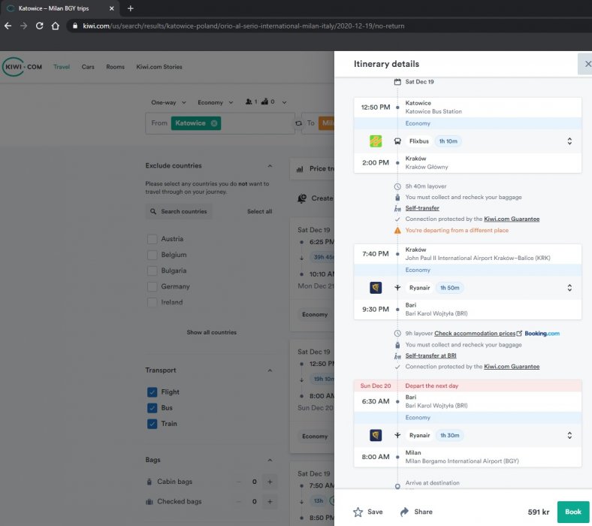Close the Itinerary details panel
This screenshot has width=592, height=526.
click(586, 64)
